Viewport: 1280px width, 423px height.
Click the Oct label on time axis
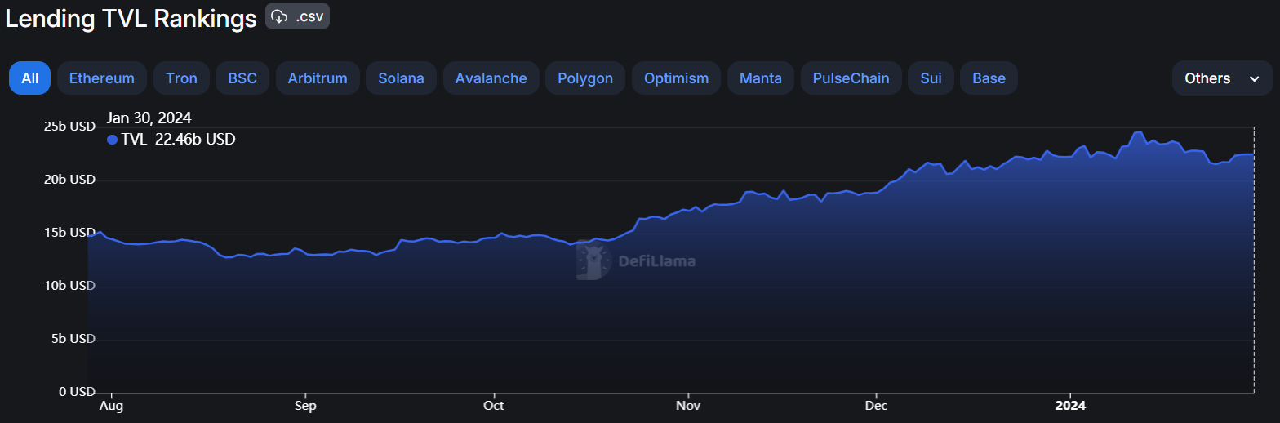click(x=493, y=405)
